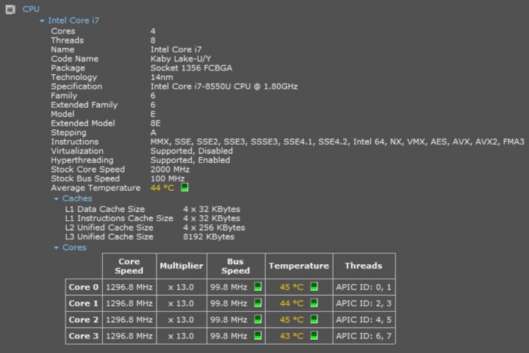The height and width of the screenshot is (353, 529).
Task: Select the Core 3 row label
Action: click(x=84, y=336)
